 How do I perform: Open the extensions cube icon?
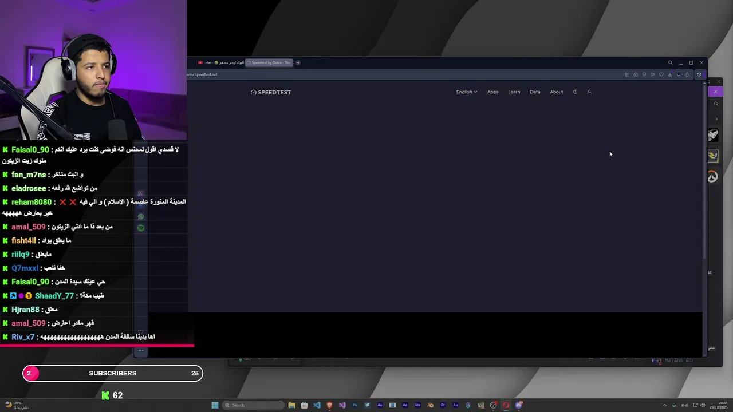coord(699,74)
